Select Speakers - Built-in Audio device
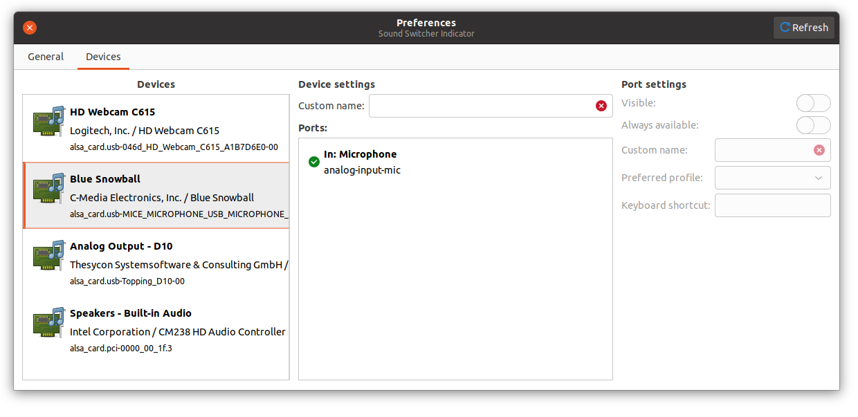This screenshot has width=858, height=417. point(156,330)
